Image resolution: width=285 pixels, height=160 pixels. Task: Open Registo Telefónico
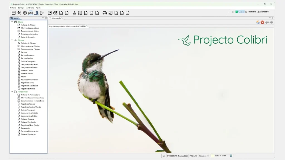(28, 89)
